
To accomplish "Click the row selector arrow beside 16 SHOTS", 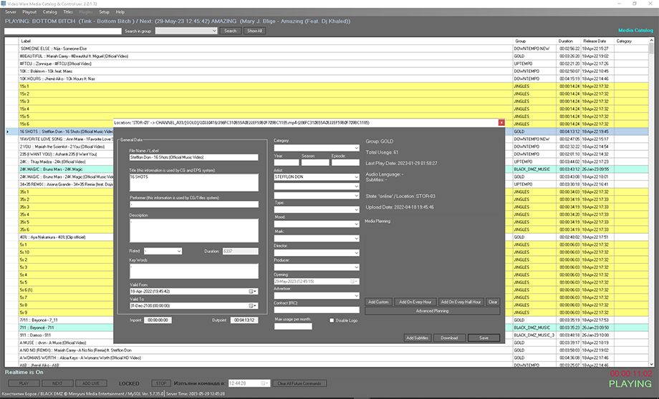I will [8, 132].
